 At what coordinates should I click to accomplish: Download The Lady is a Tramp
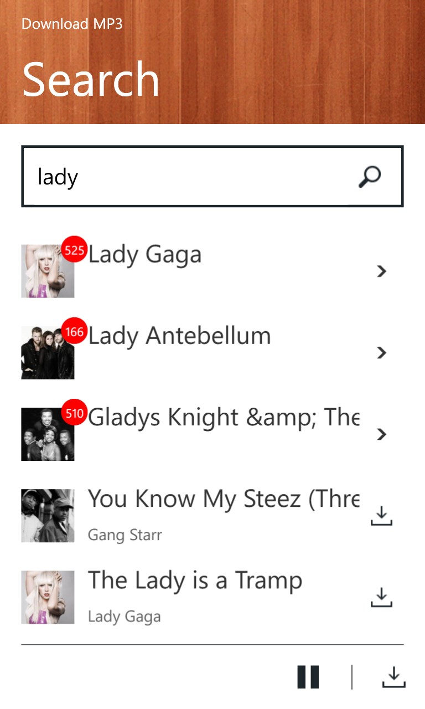coord(381,597)
